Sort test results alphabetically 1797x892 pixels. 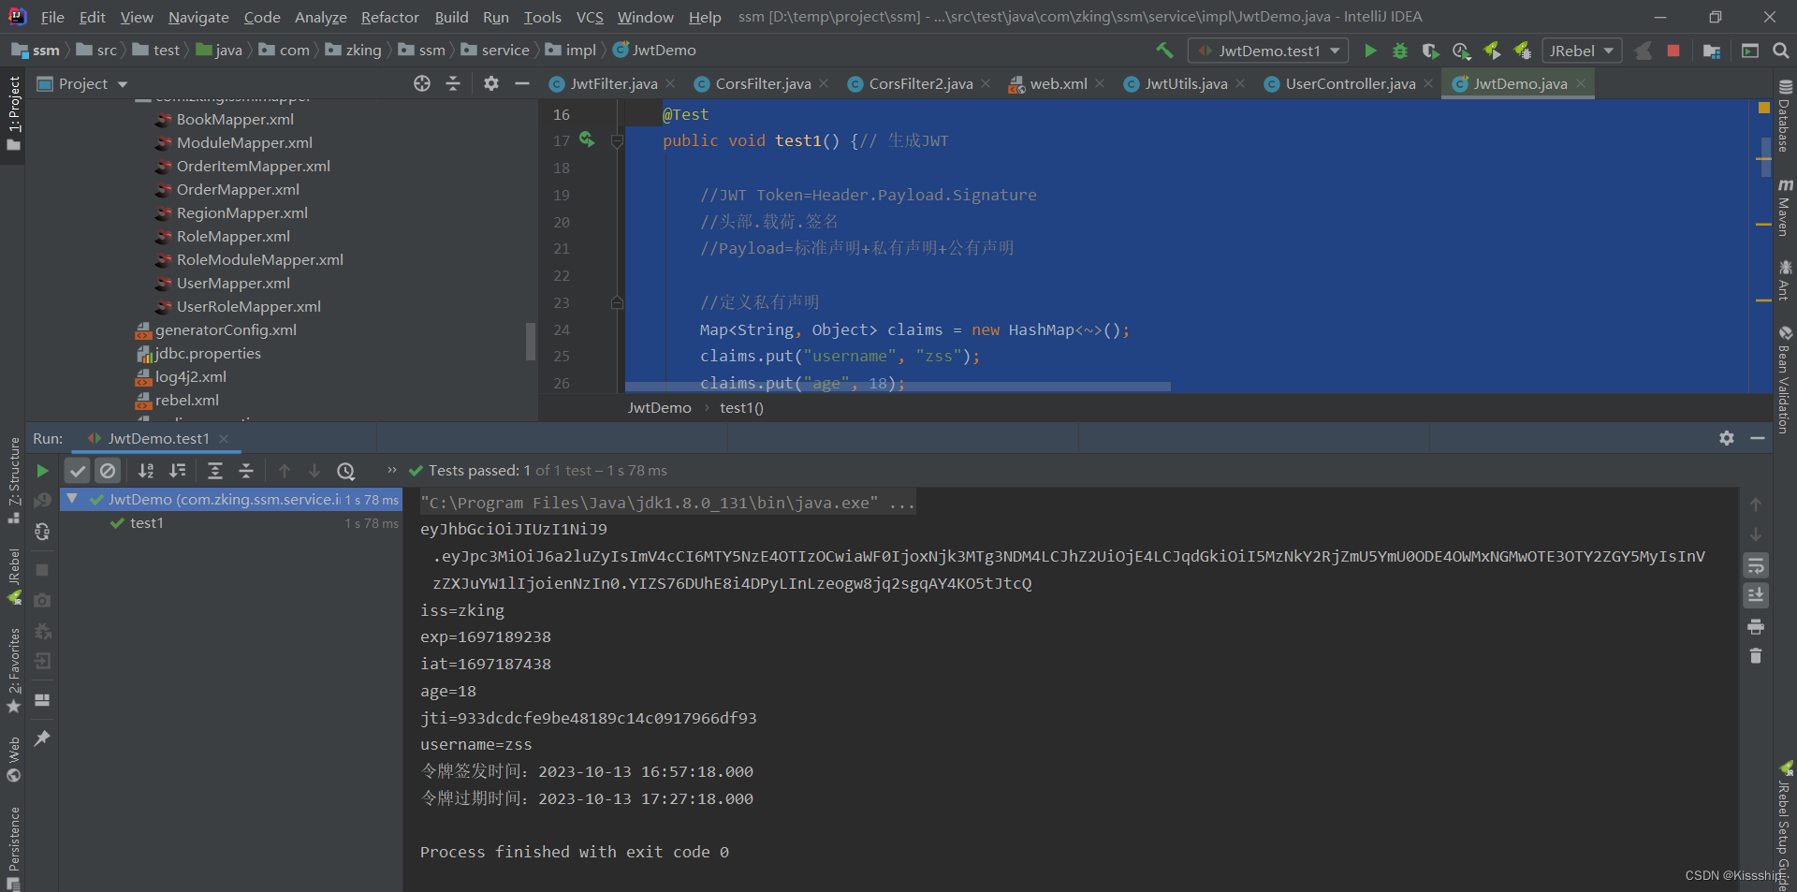pos(146,471)
